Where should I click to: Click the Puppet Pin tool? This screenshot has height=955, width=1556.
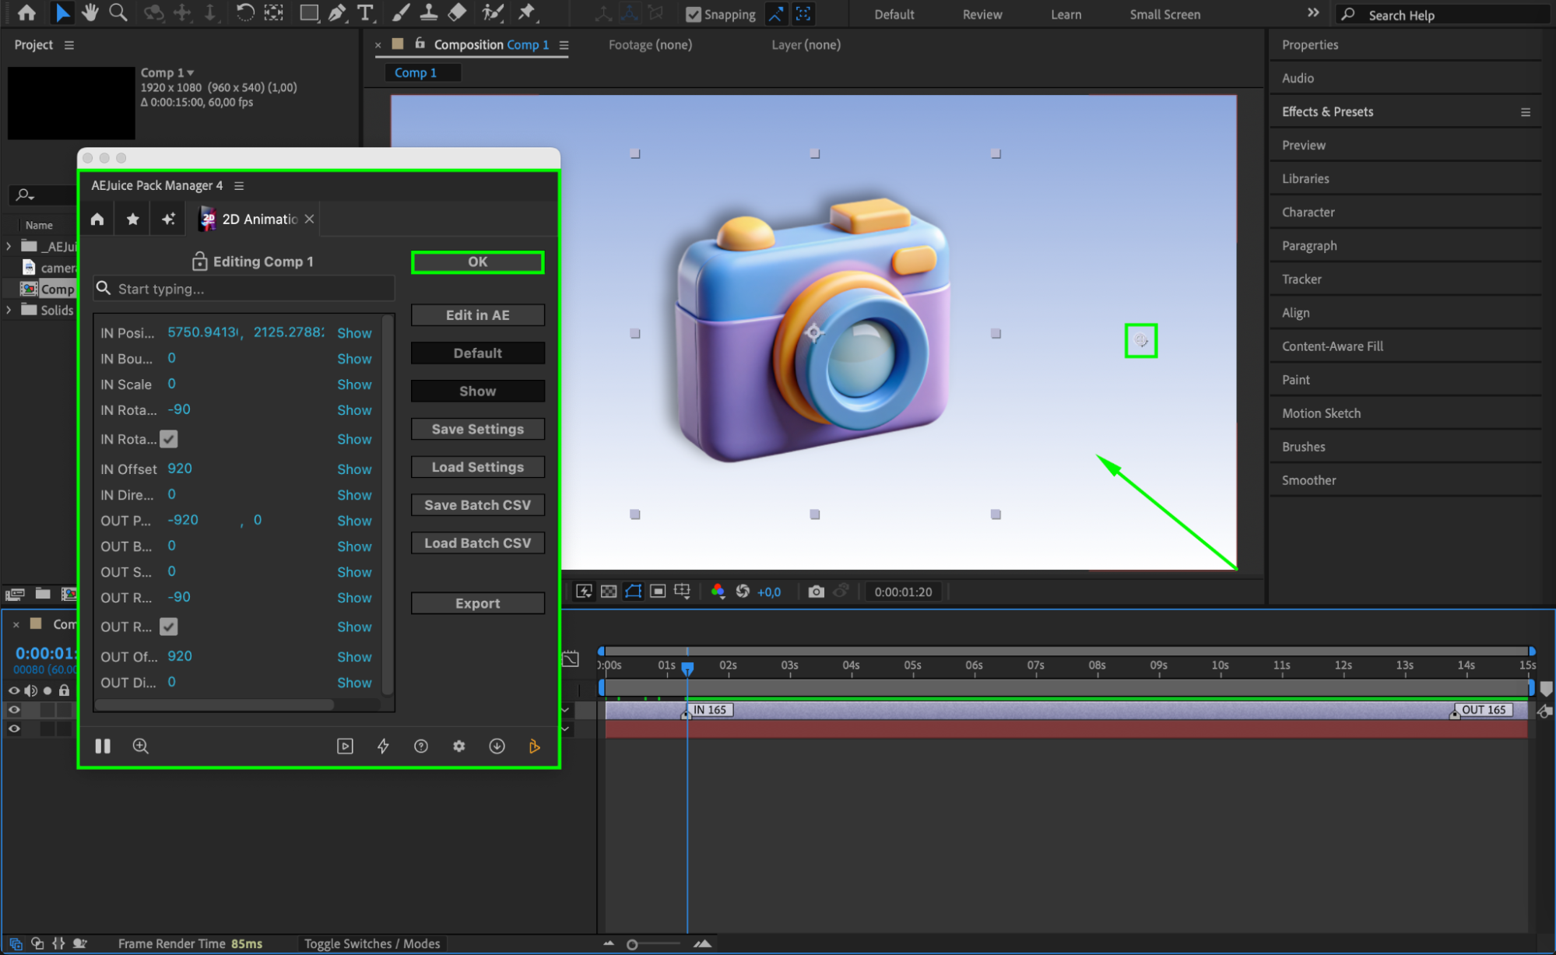tap(527, 13)
